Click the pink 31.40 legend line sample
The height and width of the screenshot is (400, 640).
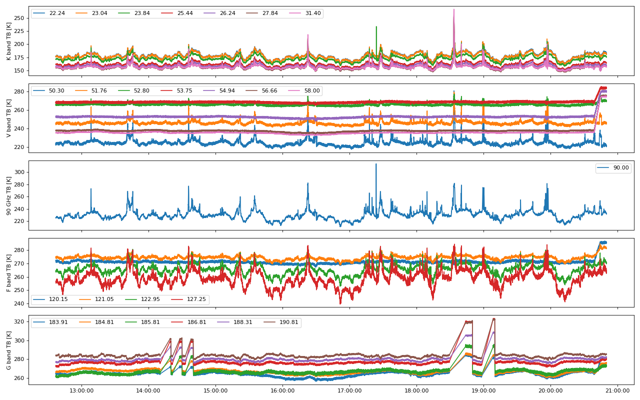coord(296,13)
